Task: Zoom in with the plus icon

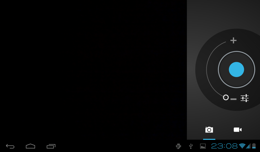Action: pos(233,40)
